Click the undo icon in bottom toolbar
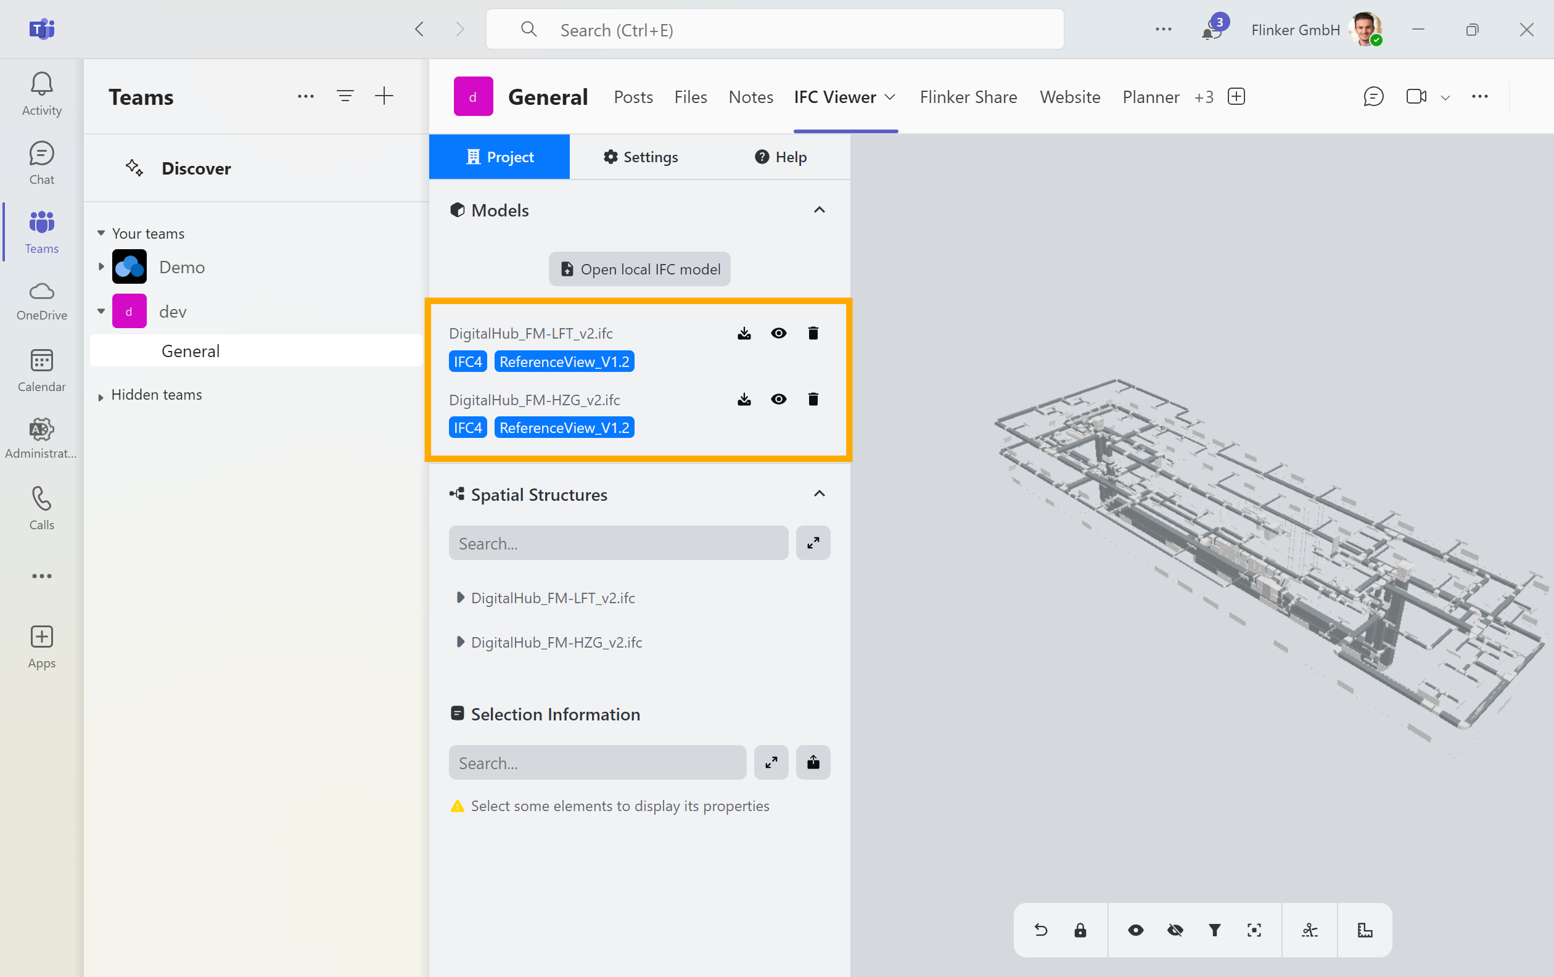 (1040, 930)
